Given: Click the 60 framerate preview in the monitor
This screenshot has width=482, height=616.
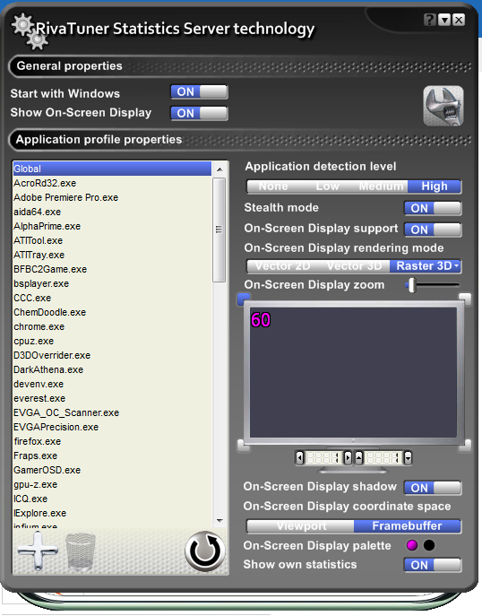Looking at the screenshot, I should [x=261, y=320].
